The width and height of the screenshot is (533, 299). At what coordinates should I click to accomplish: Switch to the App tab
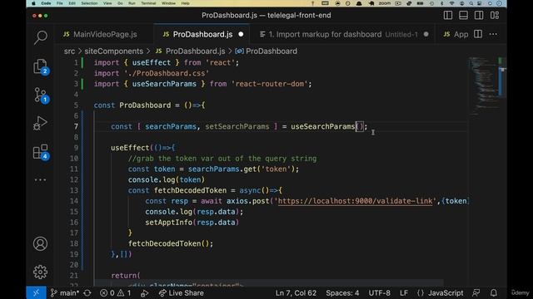click(456, 34)
